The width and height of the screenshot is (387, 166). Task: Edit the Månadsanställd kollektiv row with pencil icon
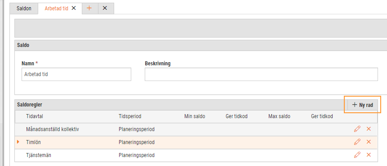(x=357, y=129)
